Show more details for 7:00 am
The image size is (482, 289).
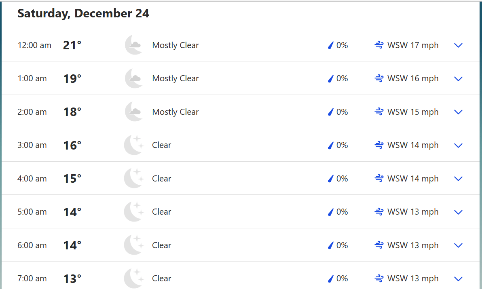(458, 279)
